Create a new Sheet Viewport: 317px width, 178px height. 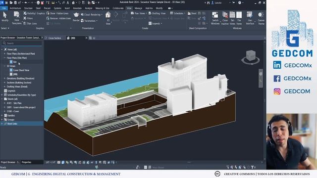coord(192,13)
